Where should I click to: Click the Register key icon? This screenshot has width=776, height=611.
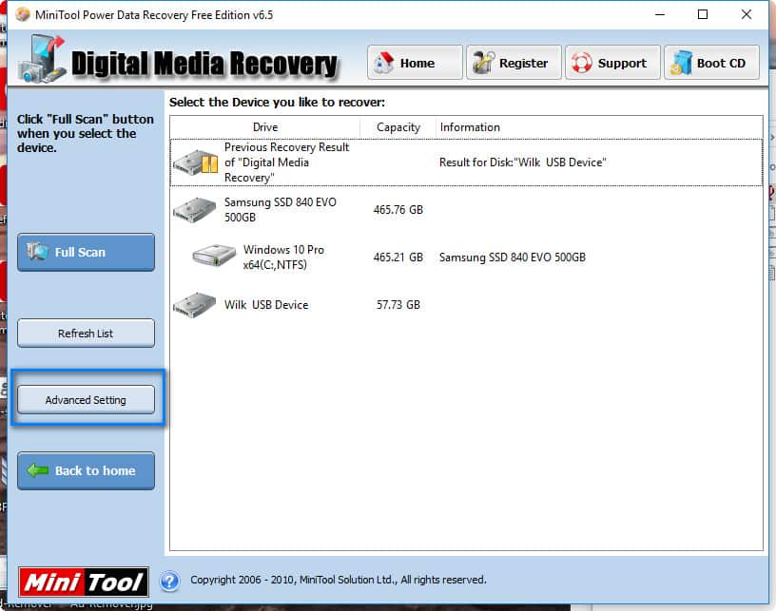482,64
